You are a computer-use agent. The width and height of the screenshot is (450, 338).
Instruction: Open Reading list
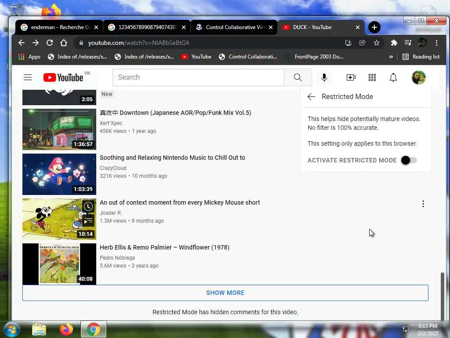click(421, 57)
